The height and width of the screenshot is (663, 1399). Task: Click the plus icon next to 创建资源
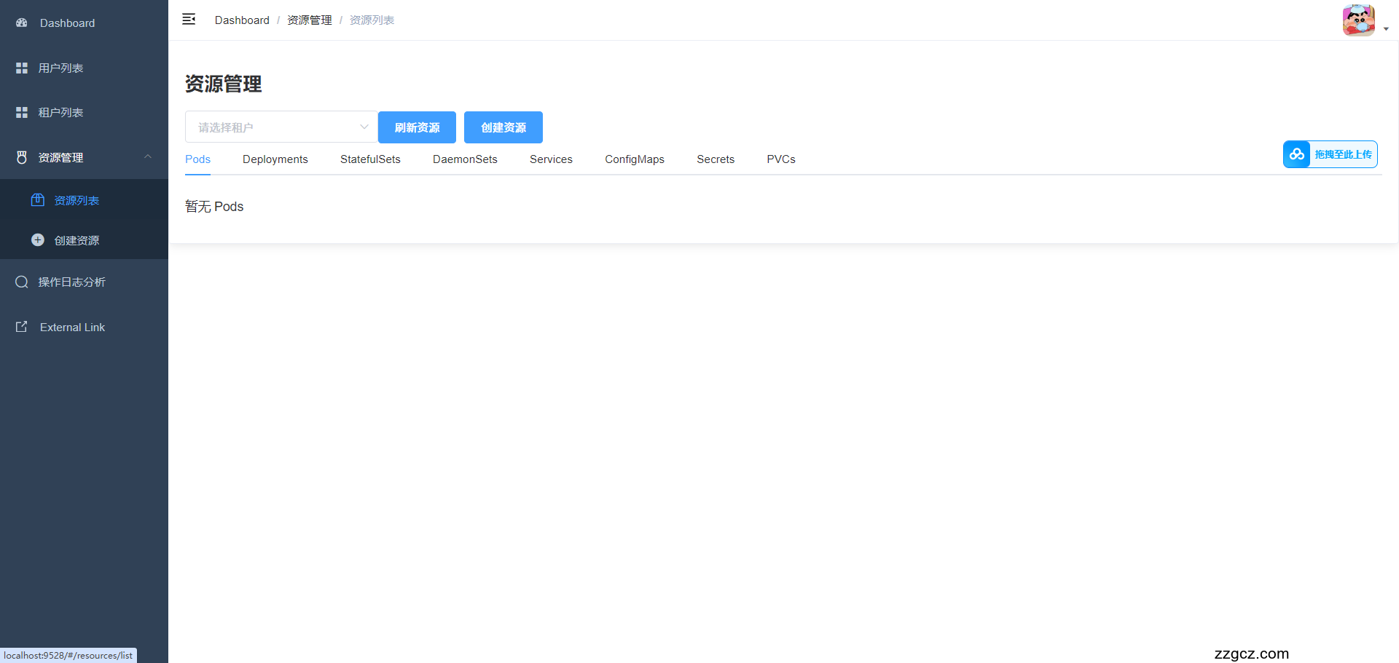click(x=37, y=239)
